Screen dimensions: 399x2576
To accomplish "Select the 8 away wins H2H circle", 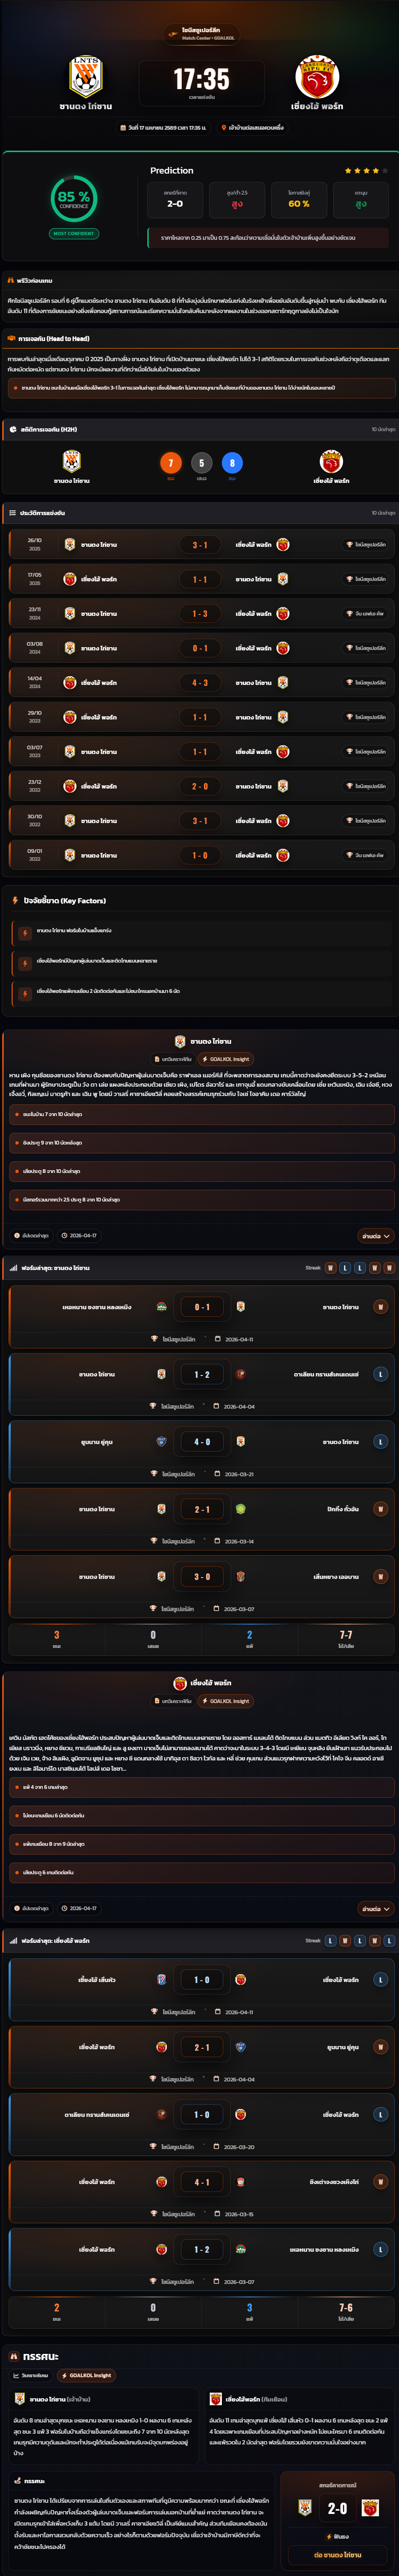I will 232,463.
